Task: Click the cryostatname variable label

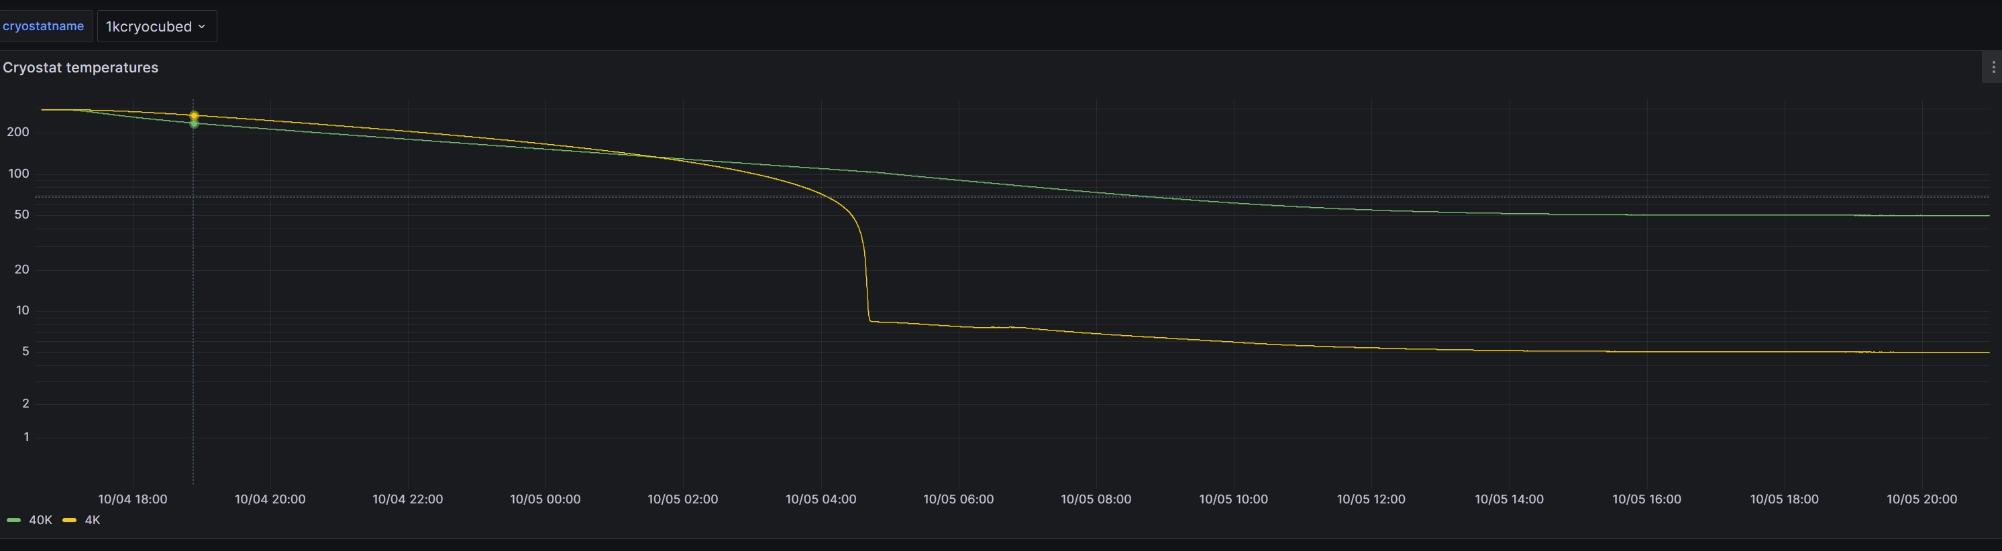Action: pos(44,26)
